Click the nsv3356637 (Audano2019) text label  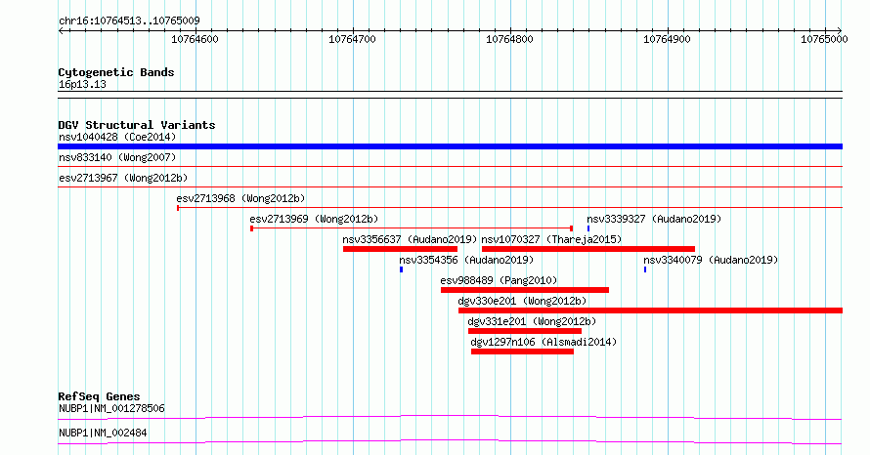[410, 239]
